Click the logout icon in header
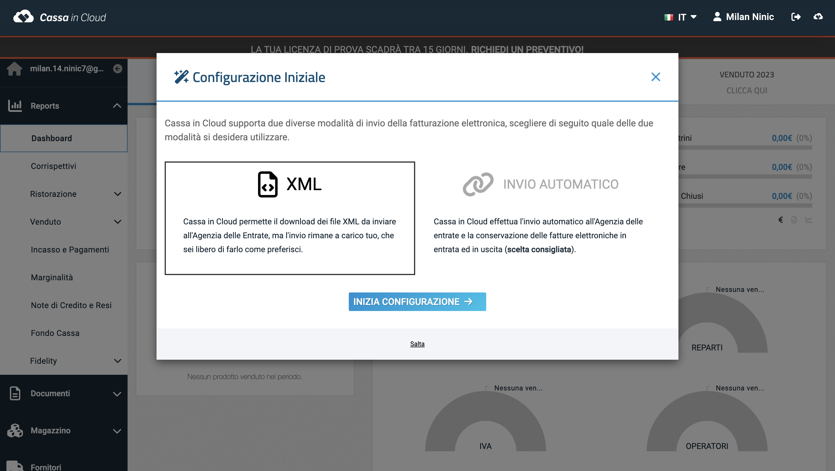835x471 pixels. [x=796, y=17]
